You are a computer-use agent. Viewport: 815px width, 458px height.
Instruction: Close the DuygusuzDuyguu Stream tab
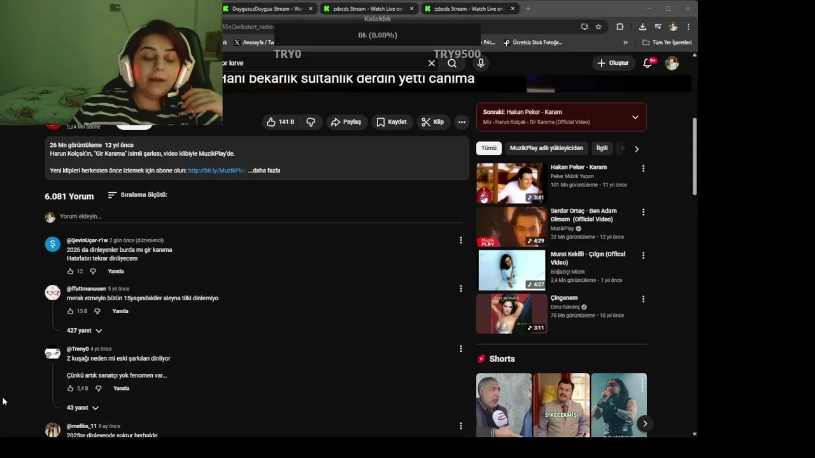pos(311,9)
